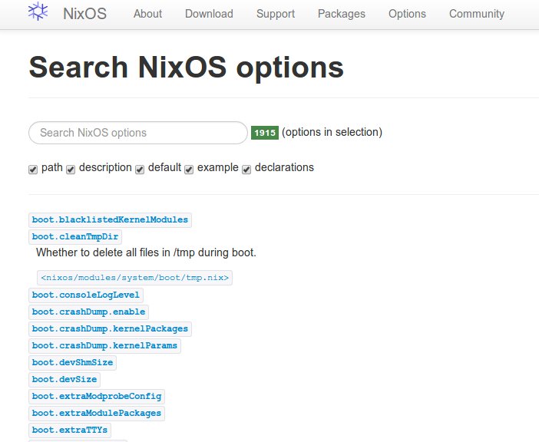Viewport: 539px width, 442px height.
Task: Select the boot.devShmSize option
Action: [x=72, y=362]
